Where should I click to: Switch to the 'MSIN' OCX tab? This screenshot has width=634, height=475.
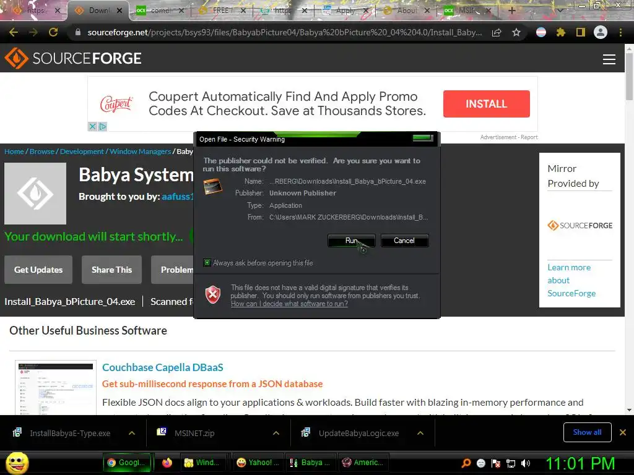tap(467, 11)
